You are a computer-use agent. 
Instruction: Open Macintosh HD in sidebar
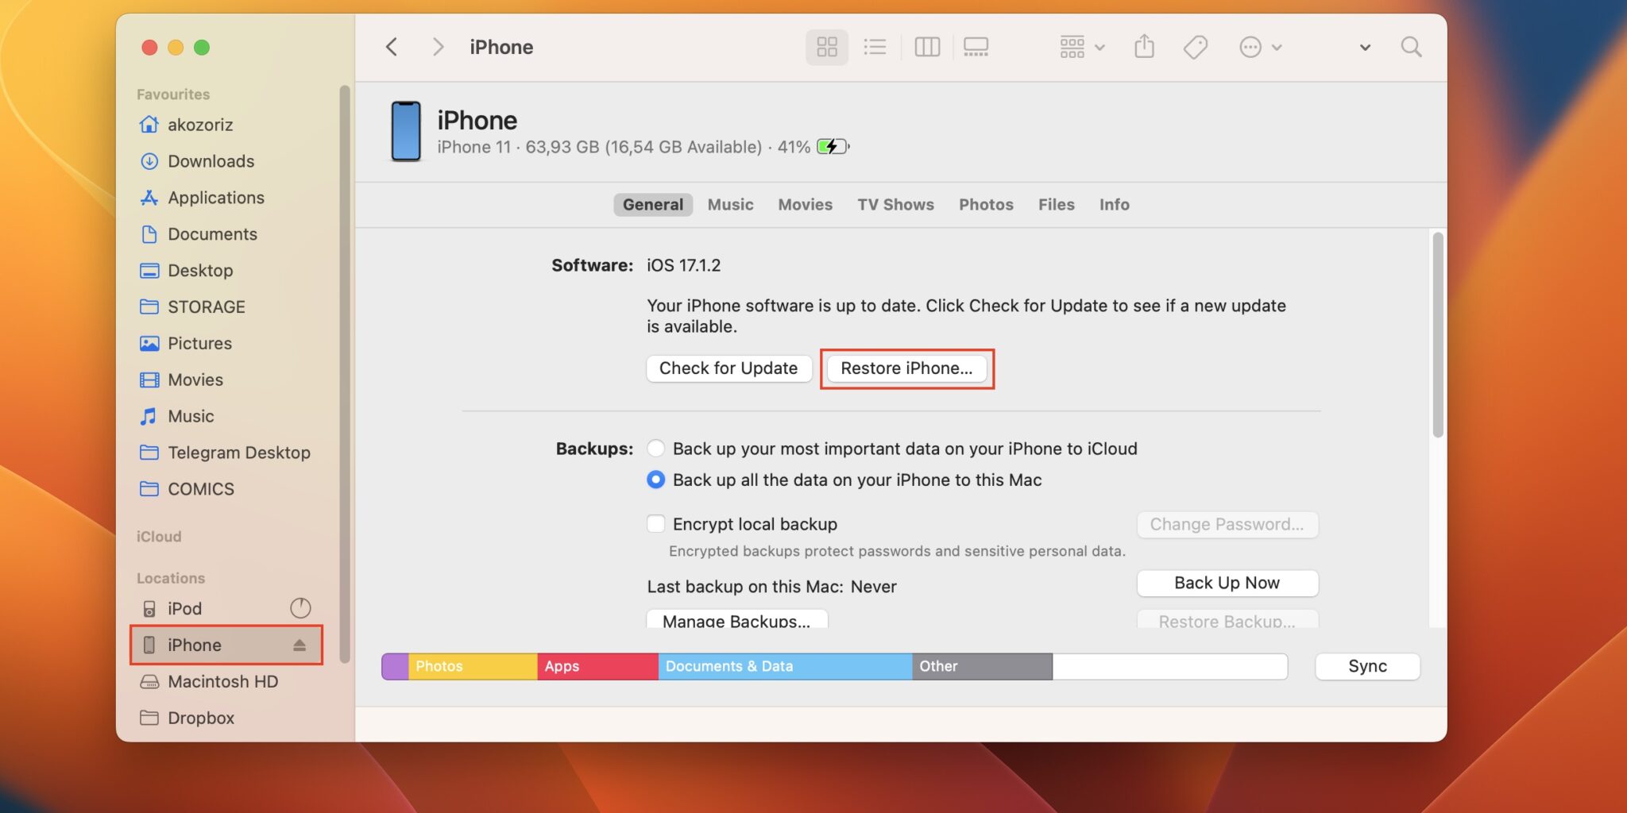[x=222, y=681]
